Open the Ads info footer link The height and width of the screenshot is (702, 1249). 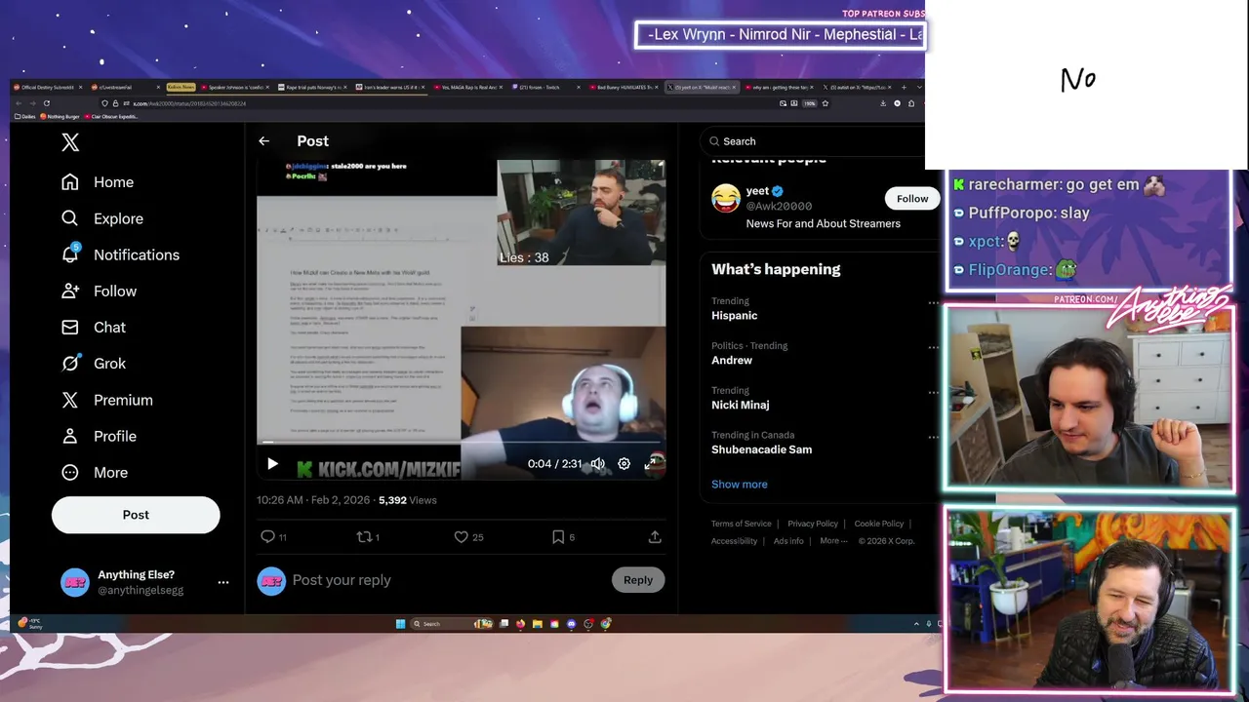point(788,541)
